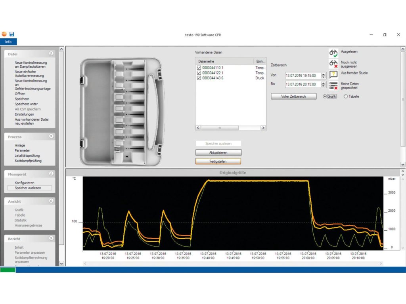Collapse the Messgerät section
406x304 pixels.
(51, 174)
